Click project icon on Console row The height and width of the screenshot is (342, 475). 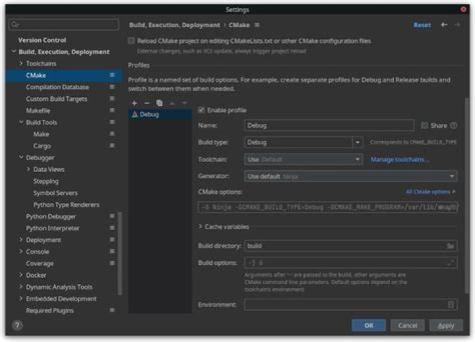pos(112,251)
